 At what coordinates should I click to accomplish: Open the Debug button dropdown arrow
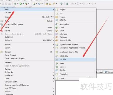pos(18,4)
